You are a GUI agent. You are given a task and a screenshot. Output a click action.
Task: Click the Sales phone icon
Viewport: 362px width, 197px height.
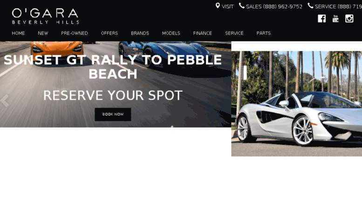pyautogui.click(x=241, y=6)
